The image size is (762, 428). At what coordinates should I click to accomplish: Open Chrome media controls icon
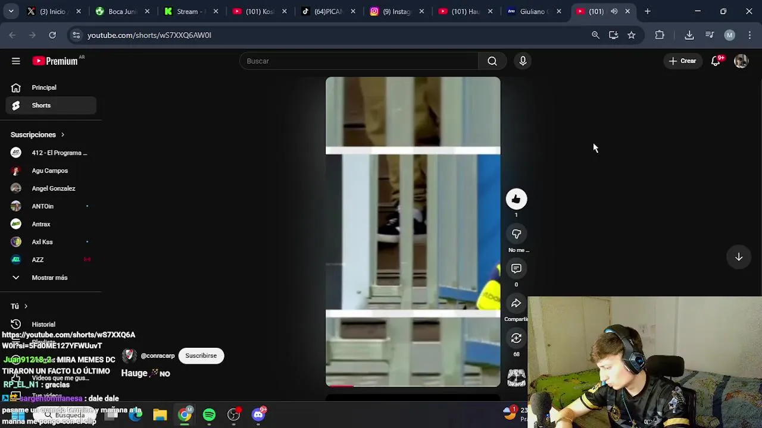point(710,35)
